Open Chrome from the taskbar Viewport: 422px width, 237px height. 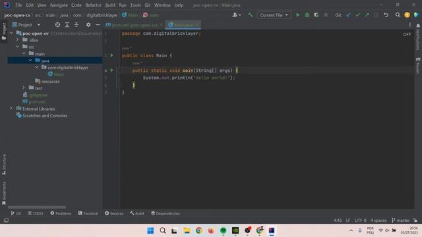(x=199, y=230)
